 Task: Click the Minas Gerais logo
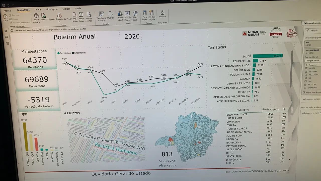[254, 33]
